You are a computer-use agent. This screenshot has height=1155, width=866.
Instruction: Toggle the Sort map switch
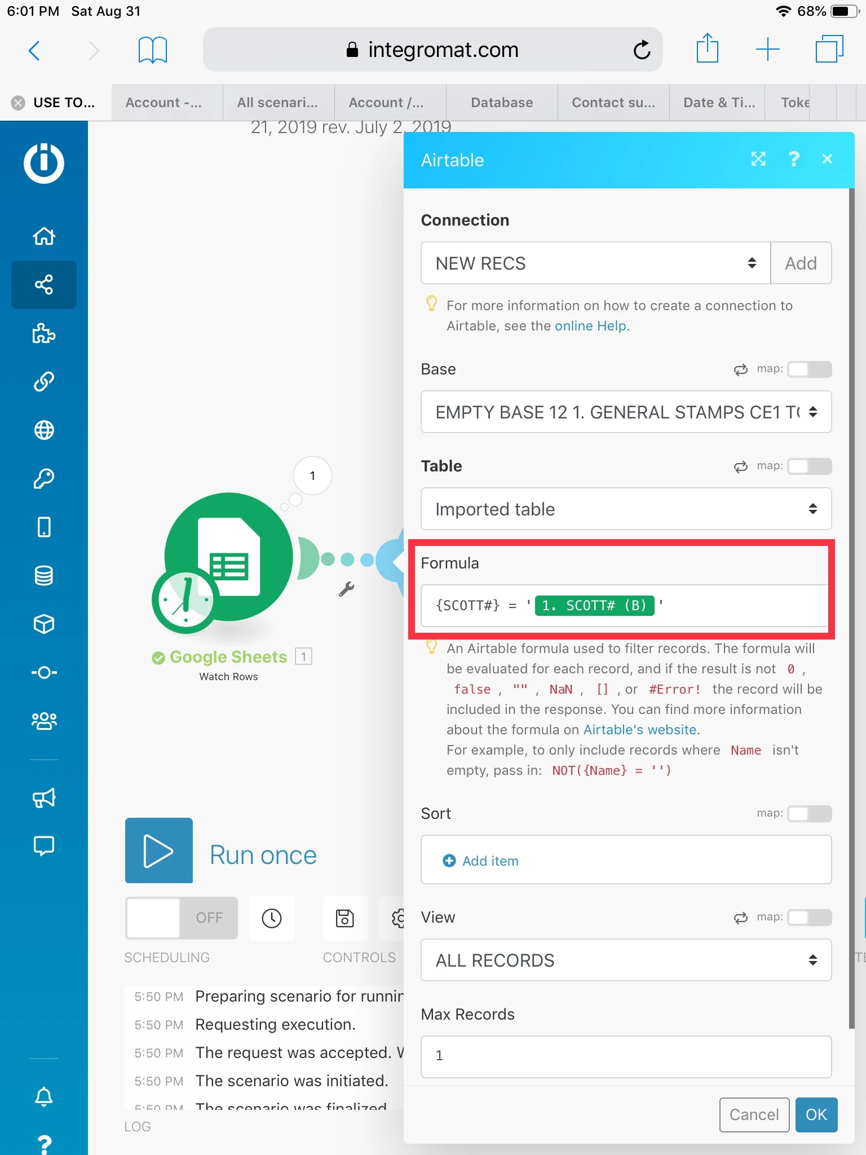coord(810,814)
